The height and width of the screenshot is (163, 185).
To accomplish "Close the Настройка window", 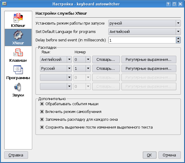I will [x=181, y=4].
